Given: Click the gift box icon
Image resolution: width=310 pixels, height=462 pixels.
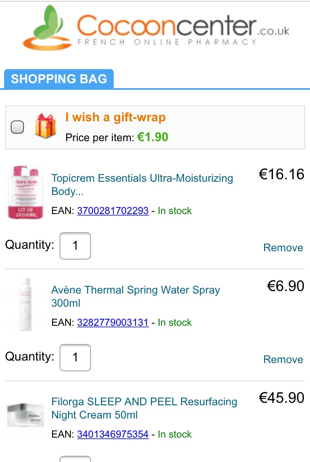Looking at the screenshot, I should coord(45,126).
